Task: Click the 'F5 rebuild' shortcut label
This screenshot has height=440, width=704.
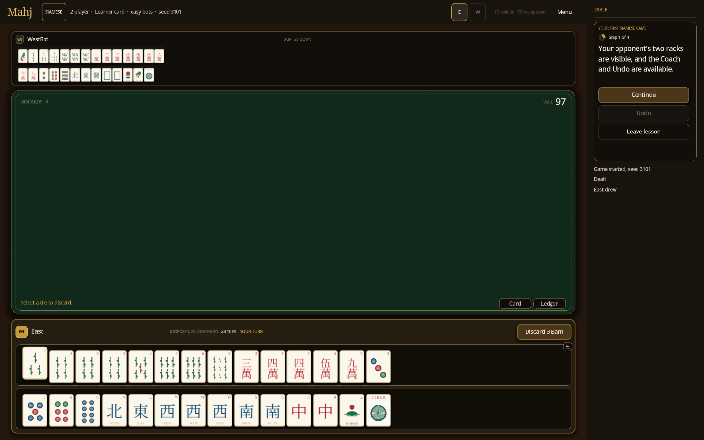Action: [x=505, y=12]
